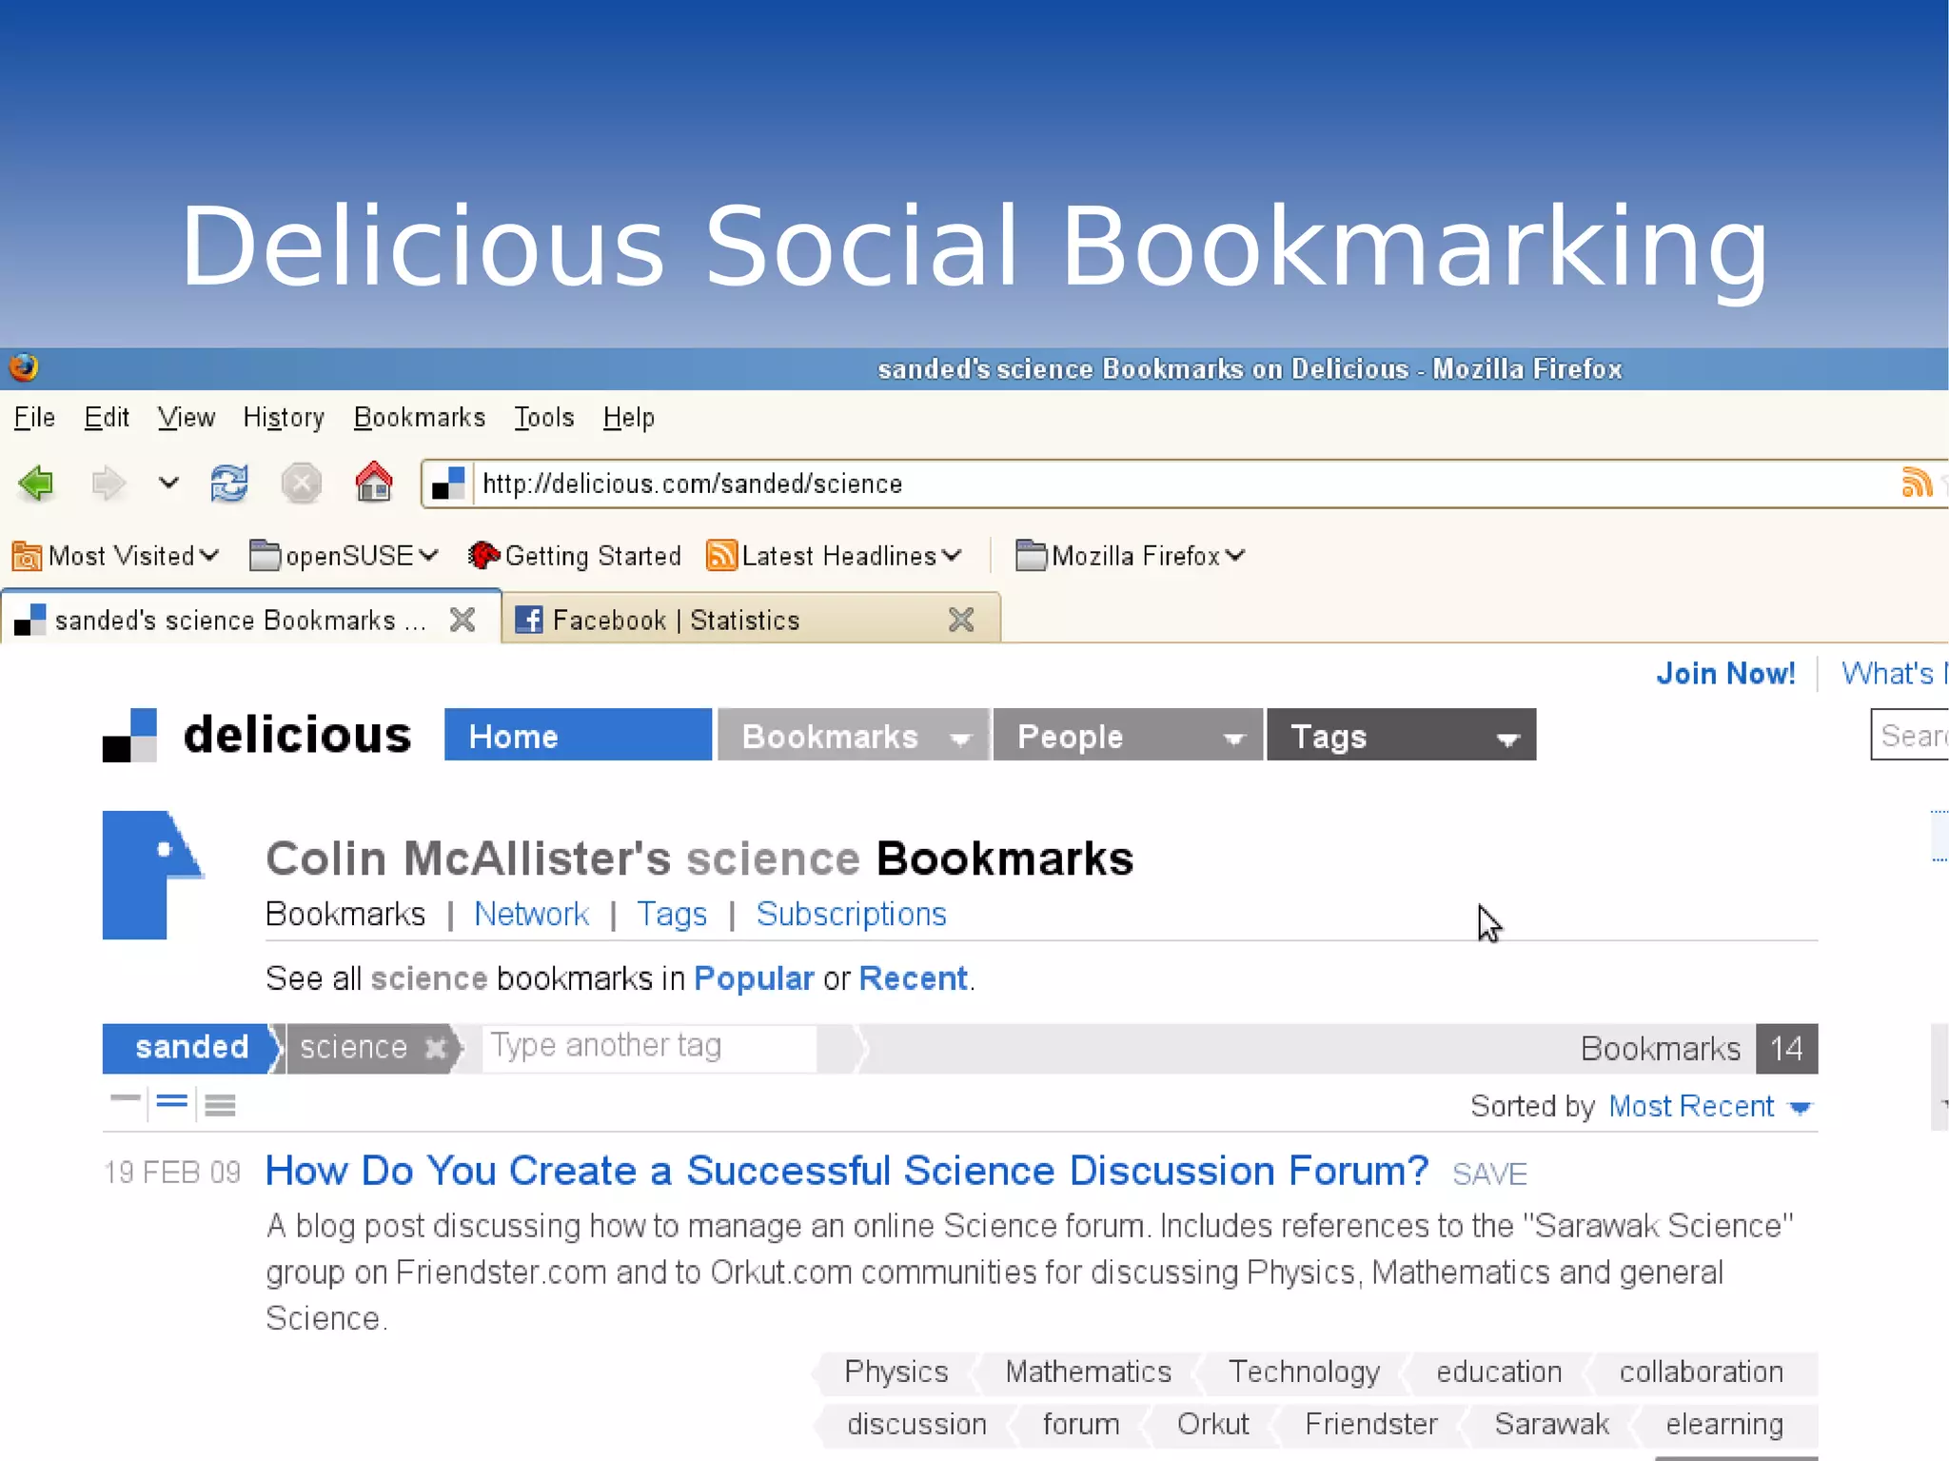Image resolution: width=1949 pixels, height=1461 pixels.
Task: Click the stop loading icon
Action: [x=302, y=484]
